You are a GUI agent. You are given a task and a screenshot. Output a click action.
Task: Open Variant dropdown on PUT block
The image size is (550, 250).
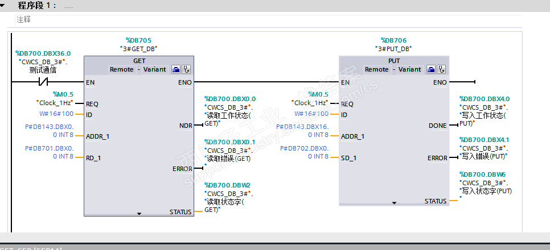click(x=409, y=69)
